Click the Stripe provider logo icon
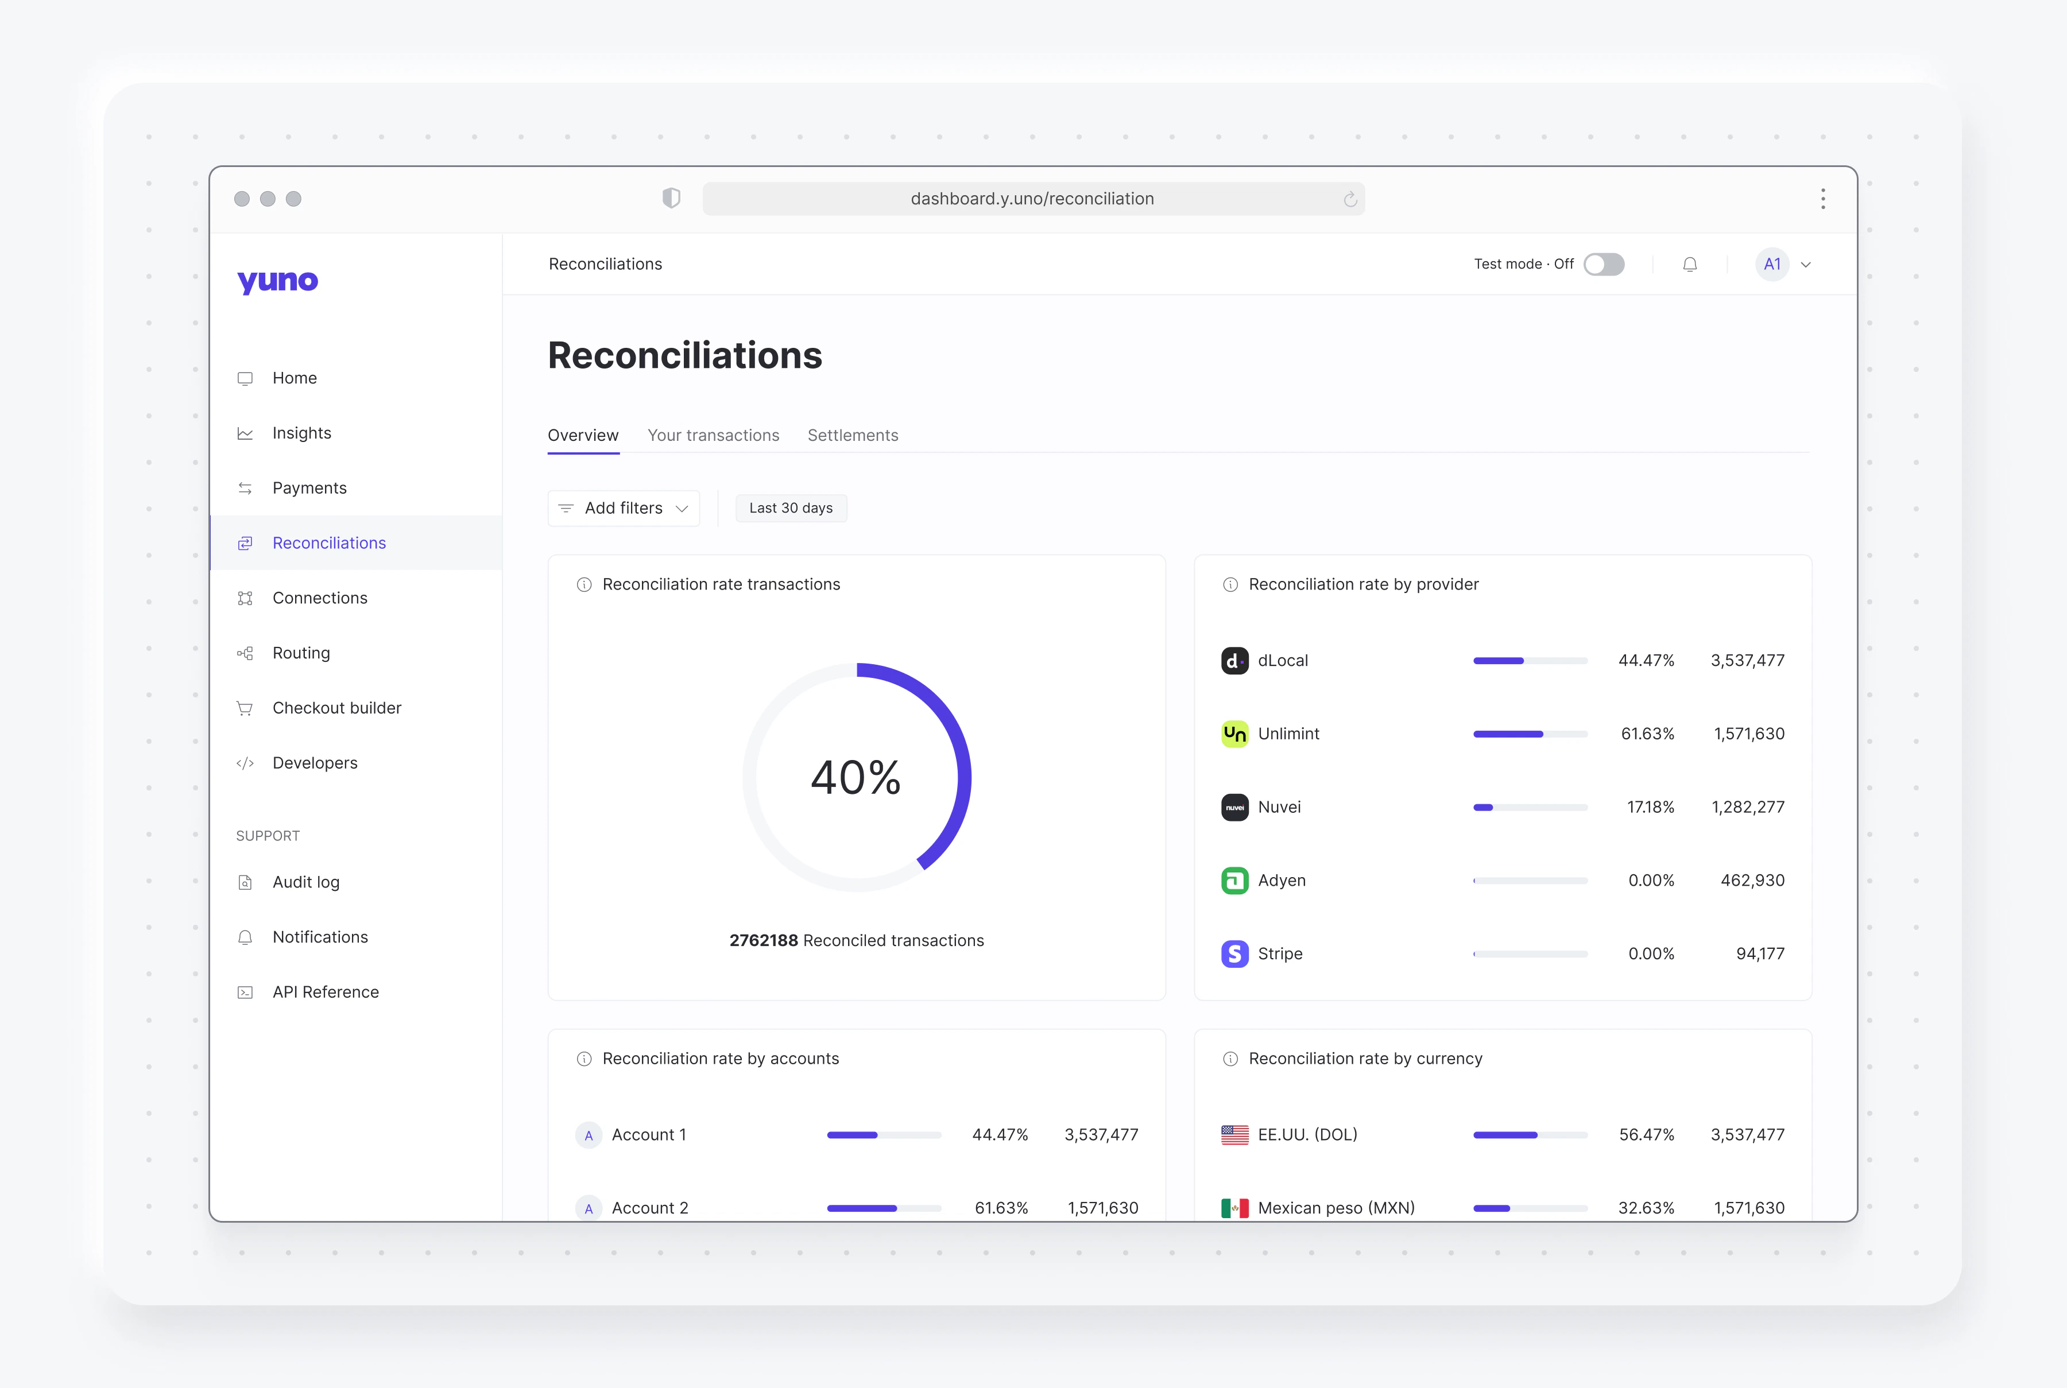2067x1388 pixels. pos(1234,953)
